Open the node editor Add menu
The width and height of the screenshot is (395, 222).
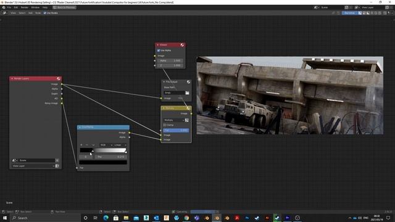tap(30, 13)
